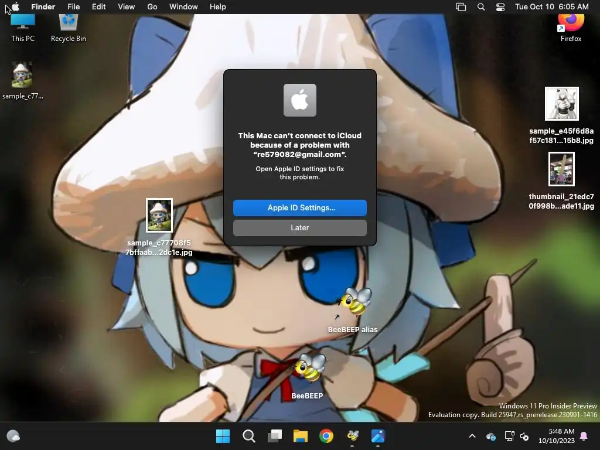Select the Recycle Bin desktop icon

(69, 28)
